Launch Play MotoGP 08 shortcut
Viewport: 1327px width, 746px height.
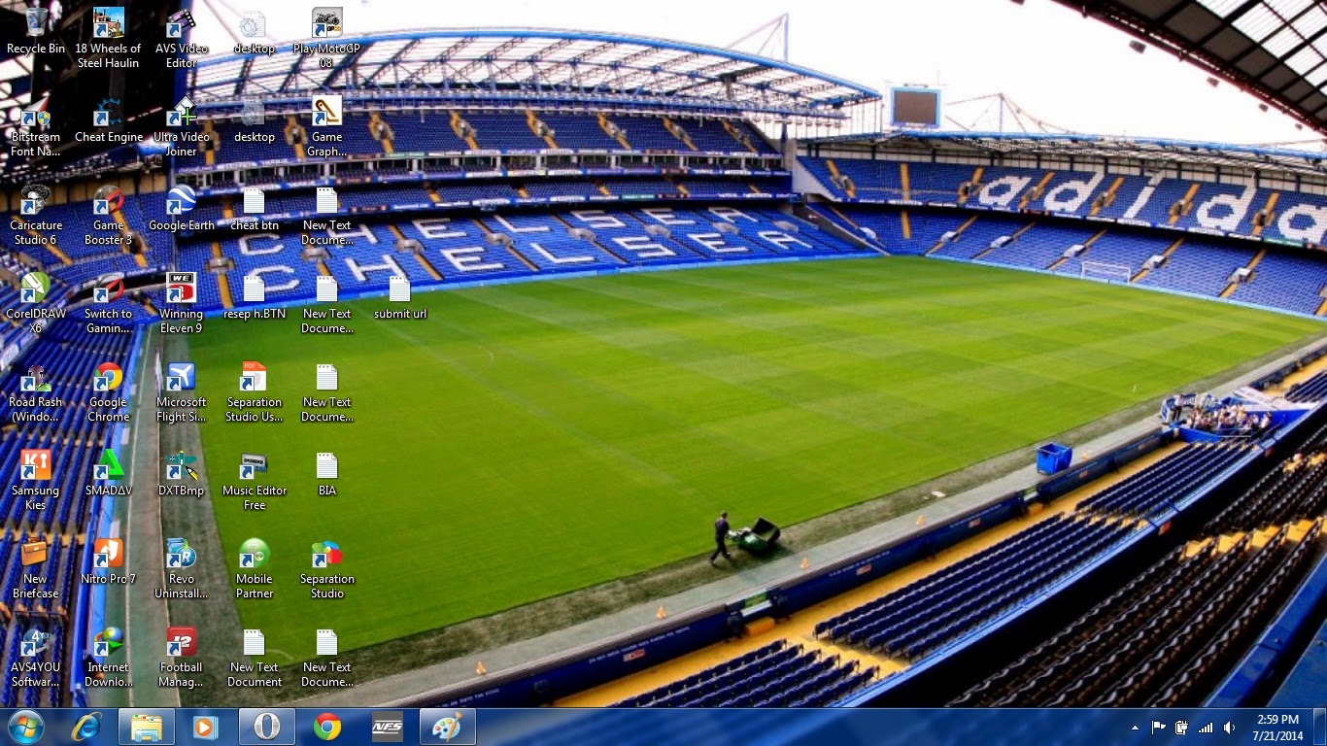(326, 38)
